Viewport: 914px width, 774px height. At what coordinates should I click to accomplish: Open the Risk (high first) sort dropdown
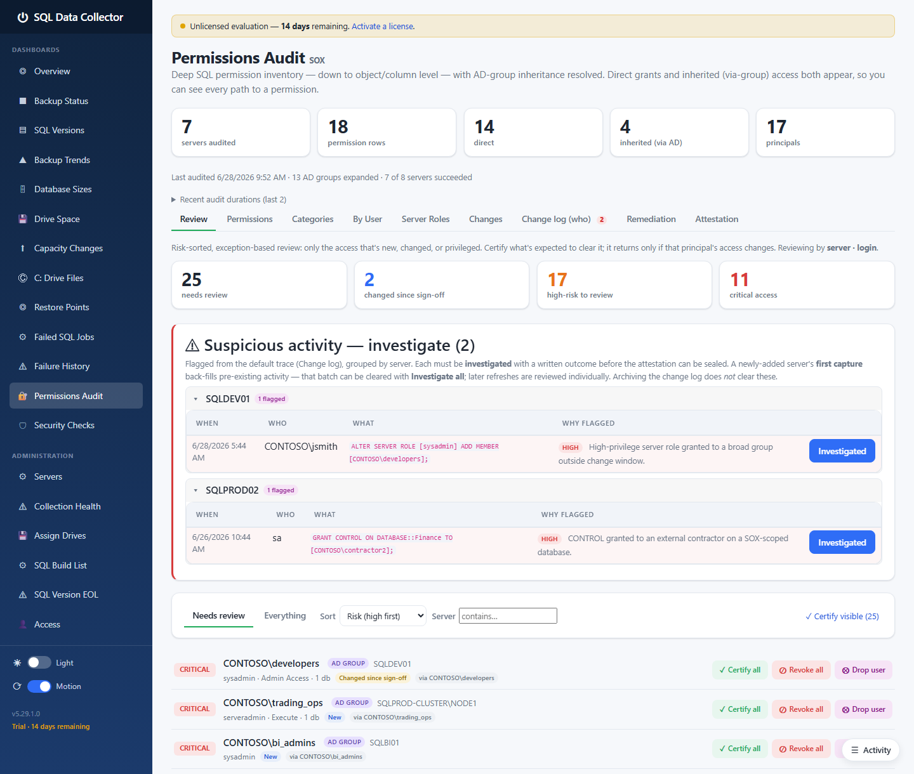click(x=383, y=616)
